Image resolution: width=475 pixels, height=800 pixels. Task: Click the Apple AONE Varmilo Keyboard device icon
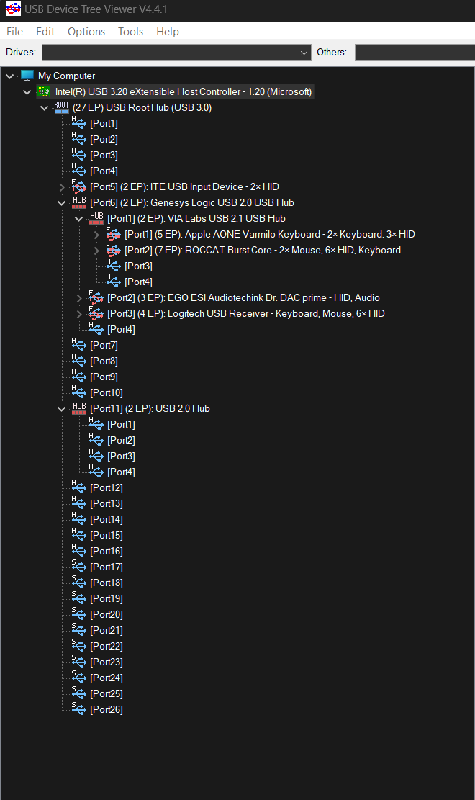point(113,234)
